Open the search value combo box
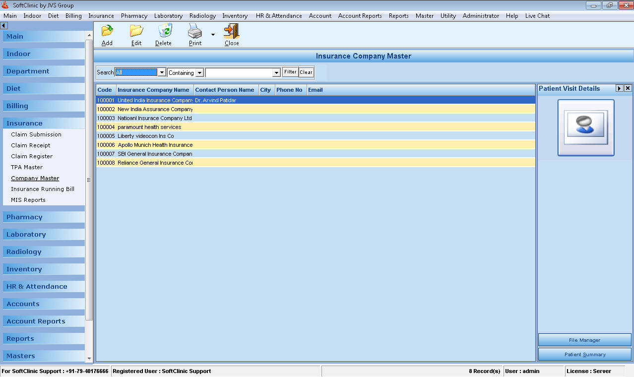 click(277, 73)
